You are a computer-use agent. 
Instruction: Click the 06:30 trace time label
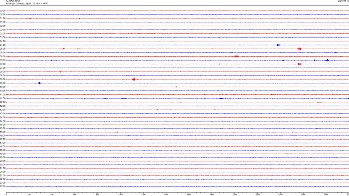3,60
